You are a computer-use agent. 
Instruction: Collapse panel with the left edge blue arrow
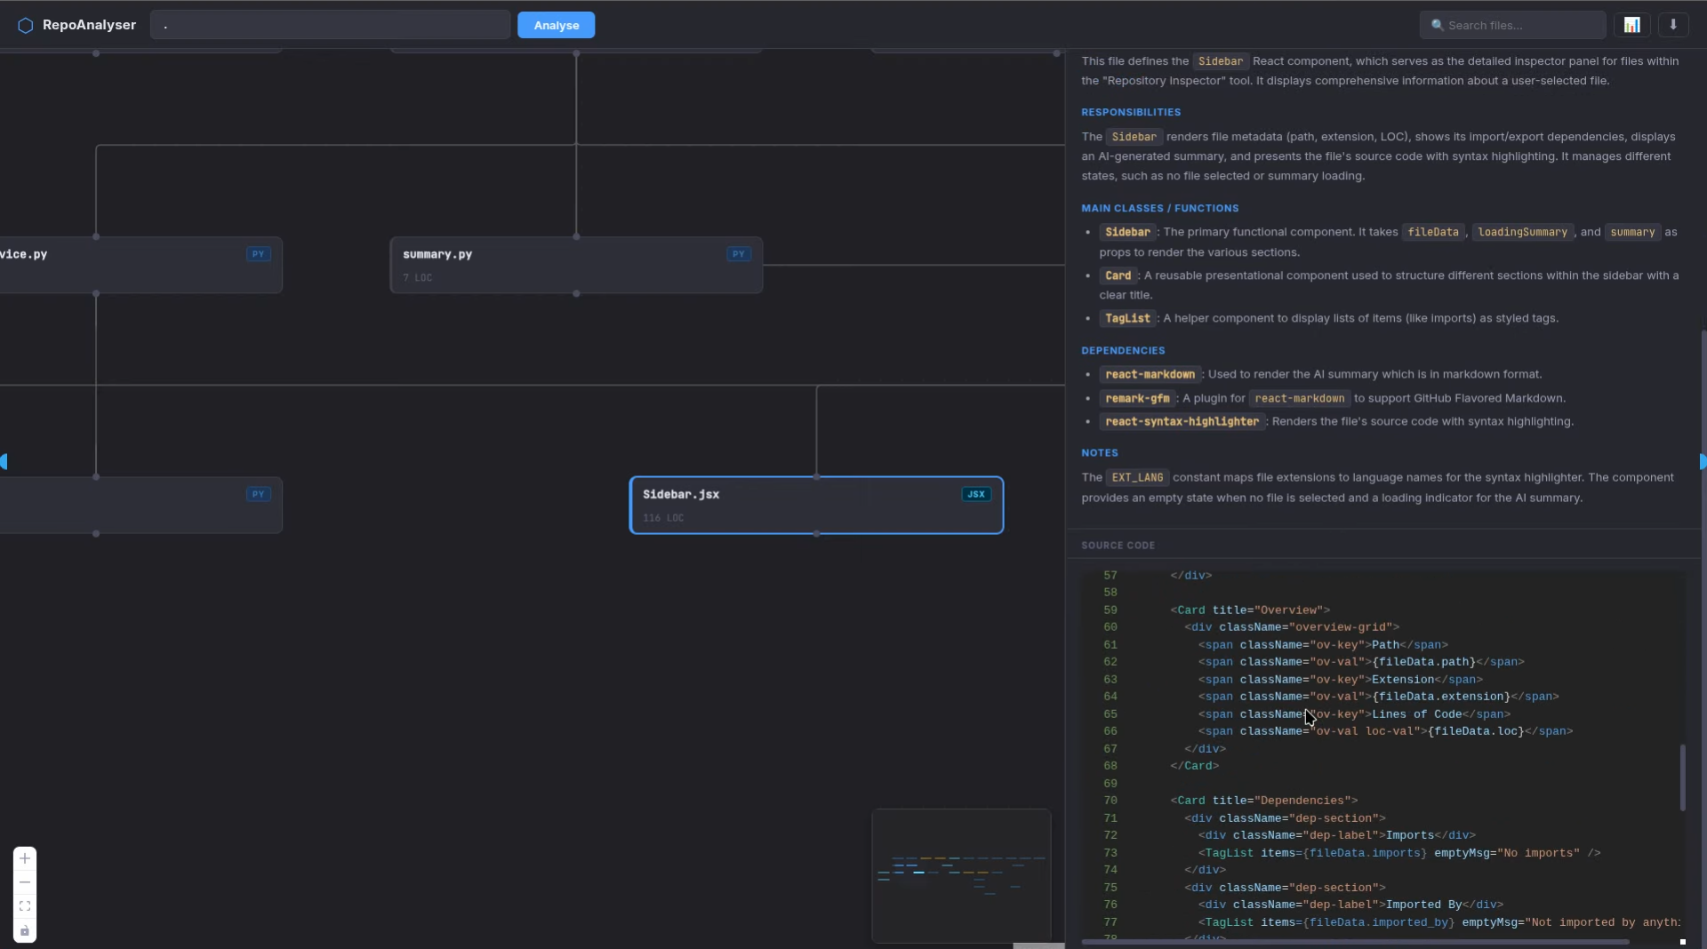(x=4, y=461)
